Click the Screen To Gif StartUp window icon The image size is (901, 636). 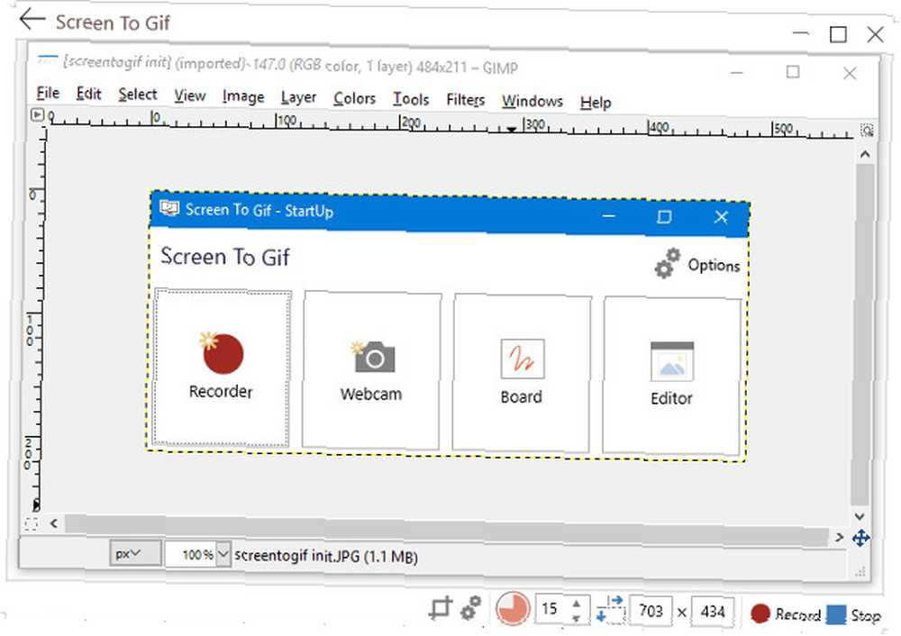tap(169, 207)
